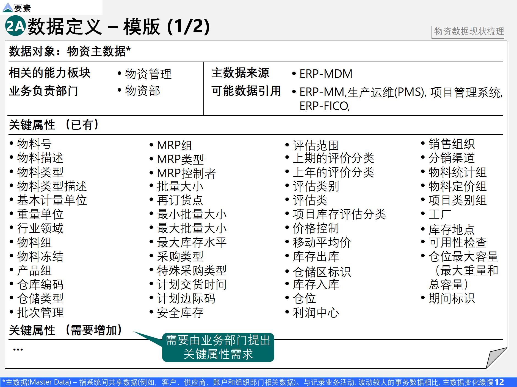Image resolution: width=517 pixels, height=387 pixels.
Task: Click the attribute 销售组织
Action: tap(452, 144)
